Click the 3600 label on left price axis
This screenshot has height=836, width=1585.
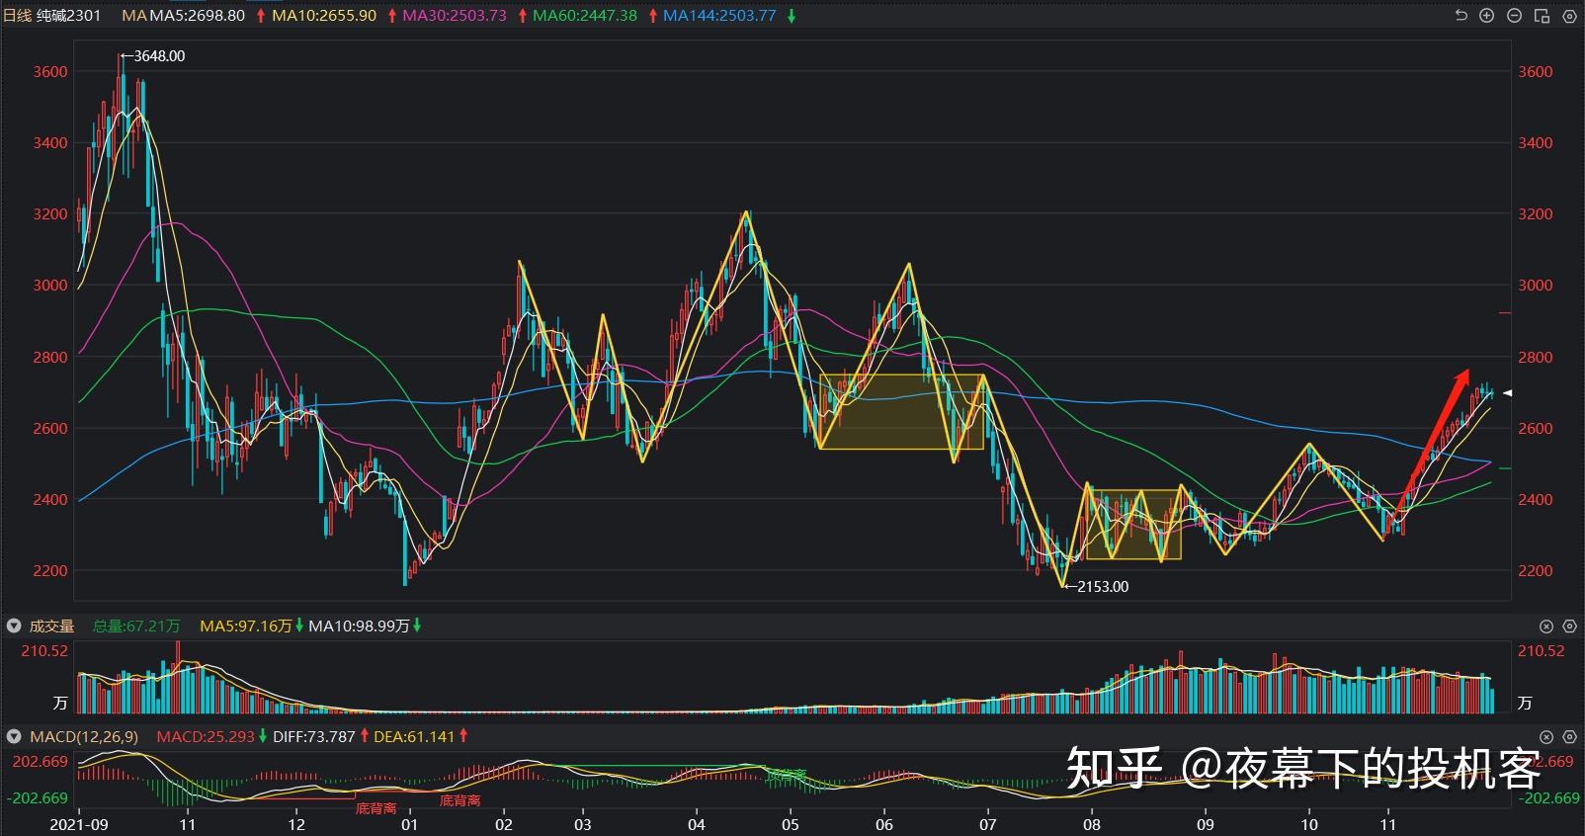pos(50,71)
